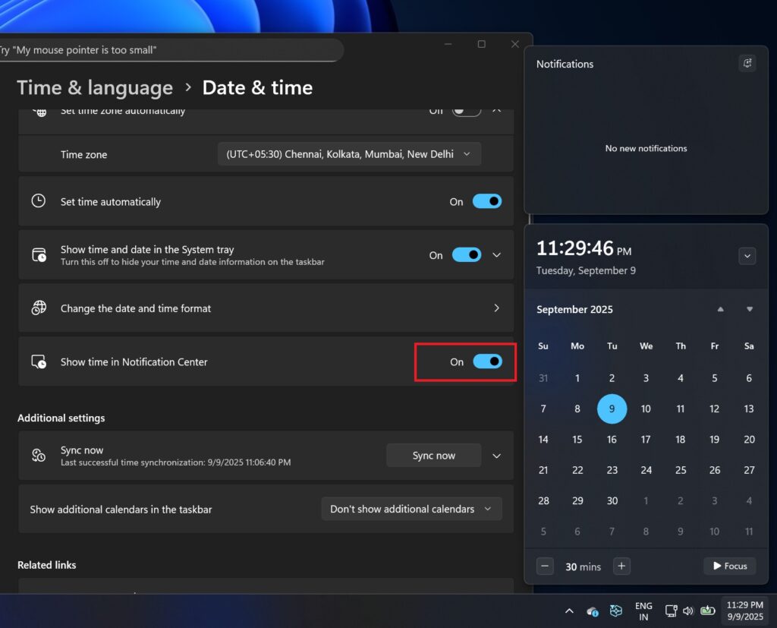777x628 pixels.
Task: Open the volume icon in system tray
Action: [x=688, y=611]
